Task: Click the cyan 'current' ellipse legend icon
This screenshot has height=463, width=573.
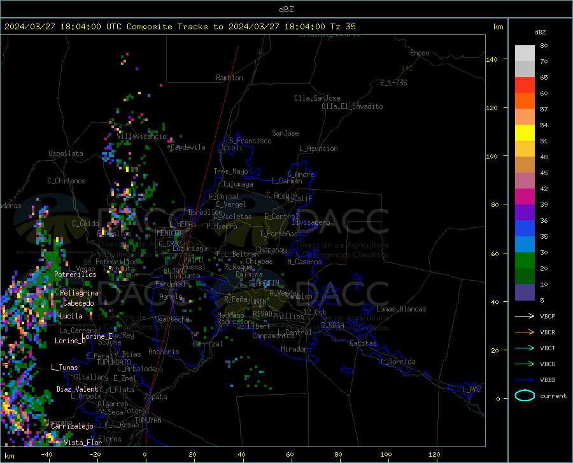Action: click(x=525, y=395)
